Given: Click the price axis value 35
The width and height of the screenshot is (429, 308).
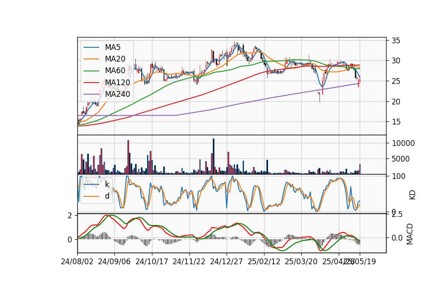Looking at the screenshot, I should click(x=396, y=41).
